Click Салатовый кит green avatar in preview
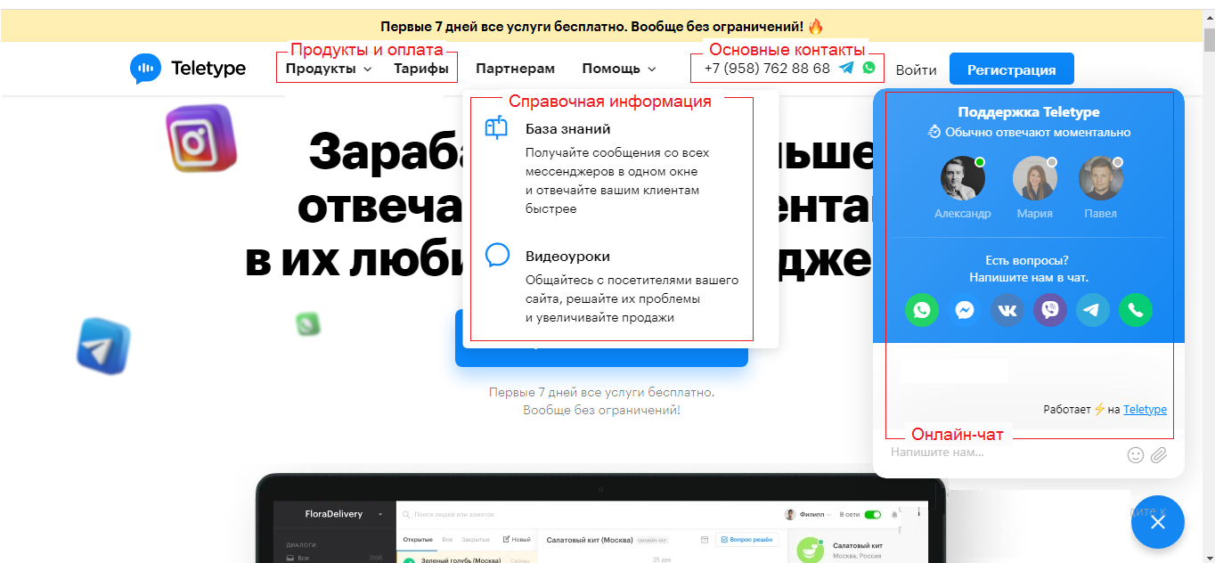Screen dimensions: 1215x563 (811, 550)
